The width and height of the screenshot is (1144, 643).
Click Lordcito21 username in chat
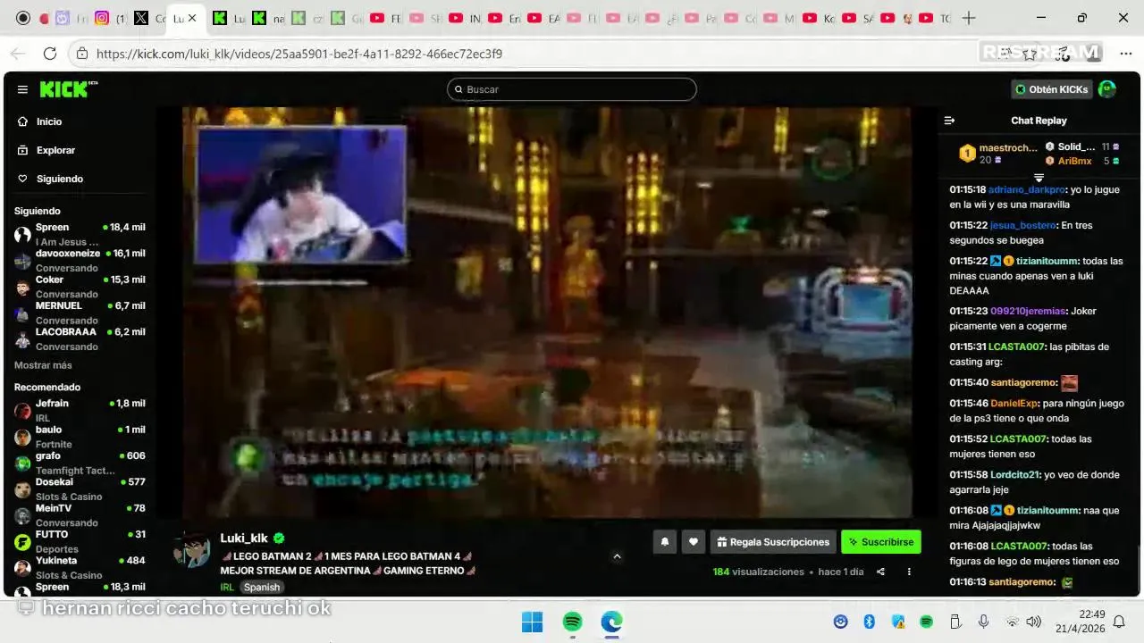tap(1015, 474)
